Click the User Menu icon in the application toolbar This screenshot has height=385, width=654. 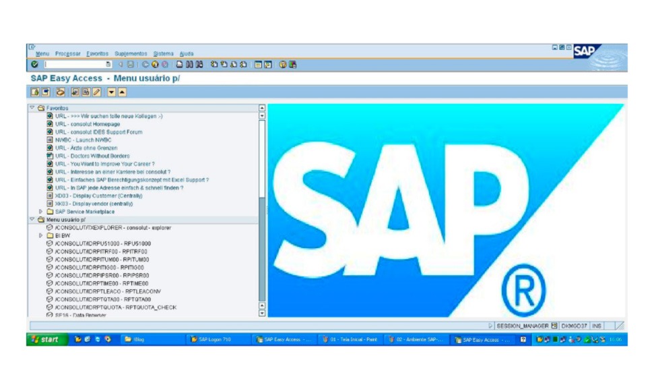coord(35,92)
